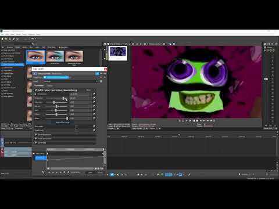Click remove plugin icon in FX dialog header

point(105,77)
